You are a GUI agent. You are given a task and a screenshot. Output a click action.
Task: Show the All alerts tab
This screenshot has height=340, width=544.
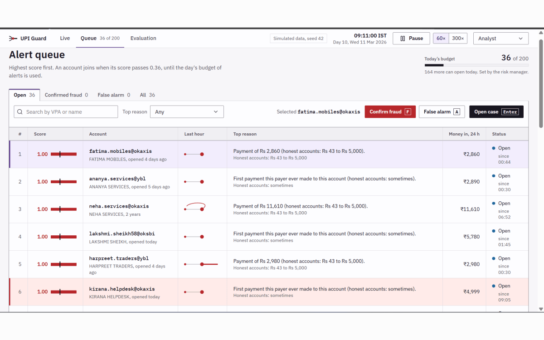(x=147, y=95)
